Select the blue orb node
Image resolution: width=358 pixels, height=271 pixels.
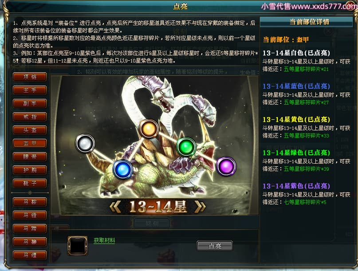pos(123,169)
